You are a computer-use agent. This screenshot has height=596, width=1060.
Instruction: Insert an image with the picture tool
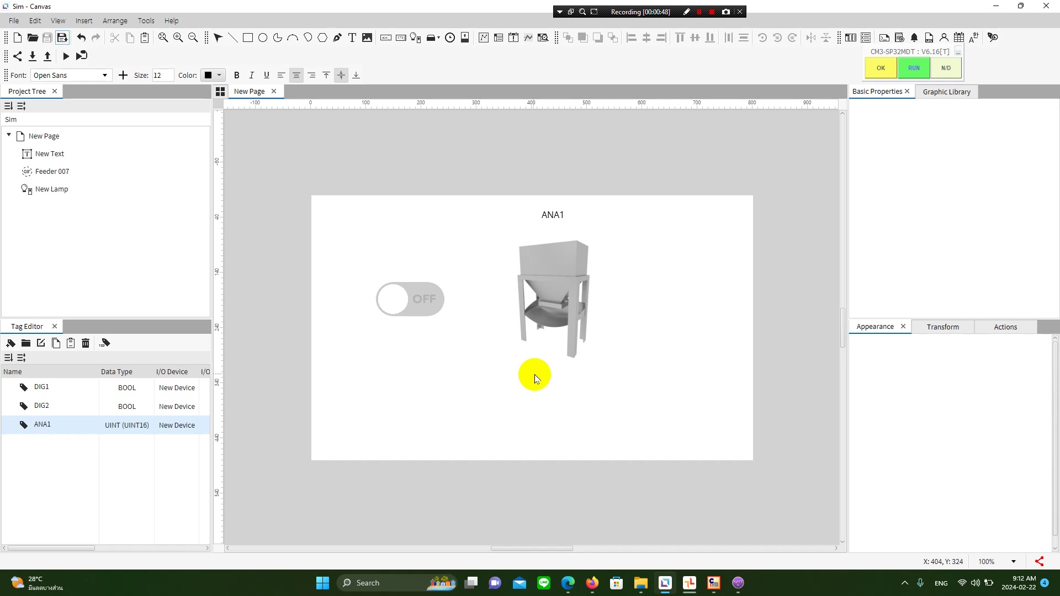[x=367, y=38]
